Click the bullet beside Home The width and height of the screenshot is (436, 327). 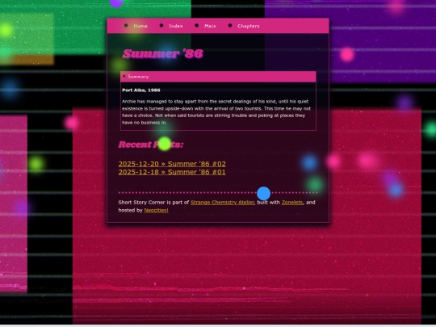pos(126,26)
